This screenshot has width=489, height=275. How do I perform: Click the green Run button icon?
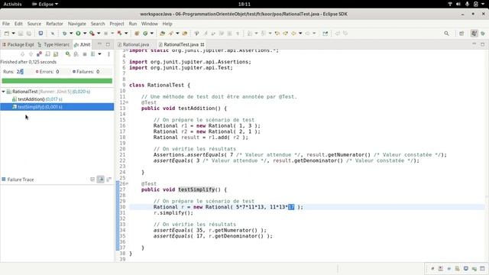point(78,34)
